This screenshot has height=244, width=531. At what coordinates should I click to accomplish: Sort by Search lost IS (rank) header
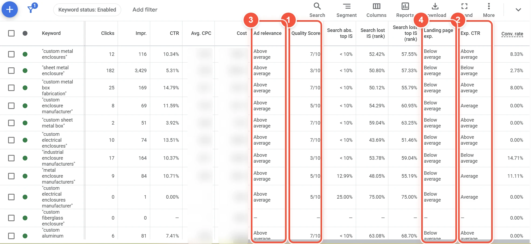(x=372, y=33)
